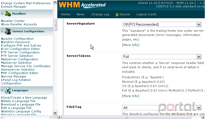Screen dimensions: 205x119
Task: Open Mailserver Configuration
Action: point(20,59)
